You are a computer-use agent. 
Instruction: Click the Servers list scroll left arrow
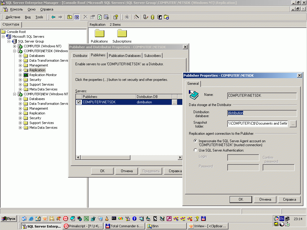tap(78, 158)
